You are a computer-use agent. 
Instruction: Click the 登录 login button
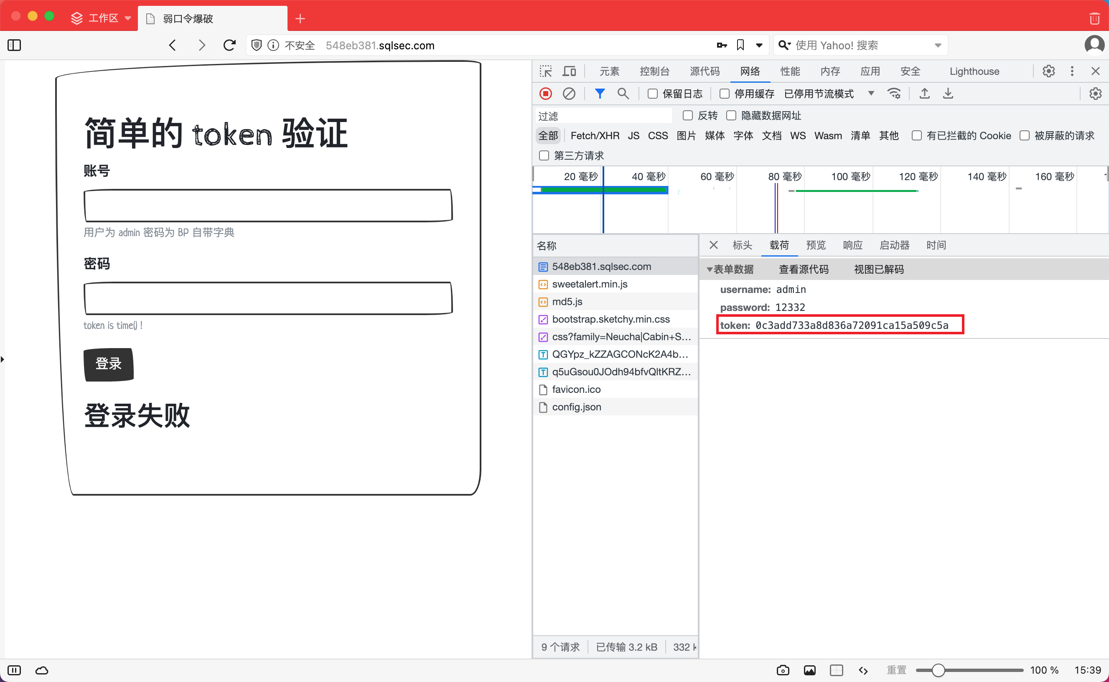point(108,364)
